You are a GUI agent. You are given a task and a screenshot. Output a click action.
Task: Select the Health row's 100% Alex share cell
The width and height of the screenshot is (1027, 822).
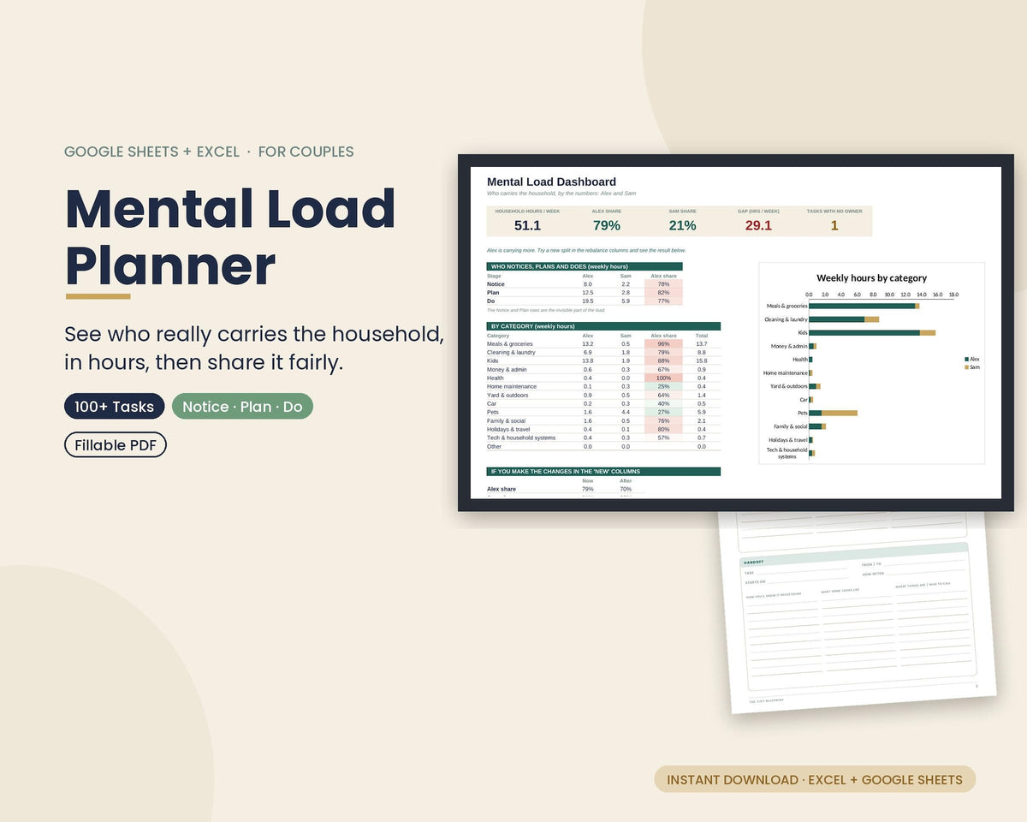coord(663,378)
